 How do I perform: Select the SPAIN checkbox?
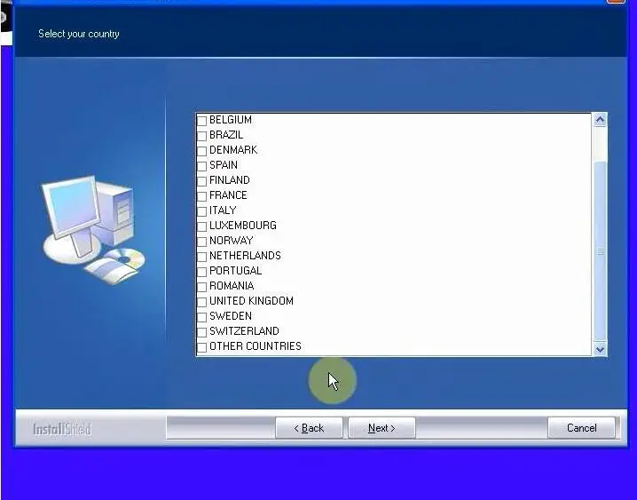click(x=202, y=166)
